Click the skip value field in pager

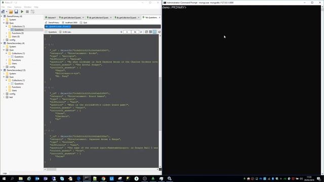127,32
